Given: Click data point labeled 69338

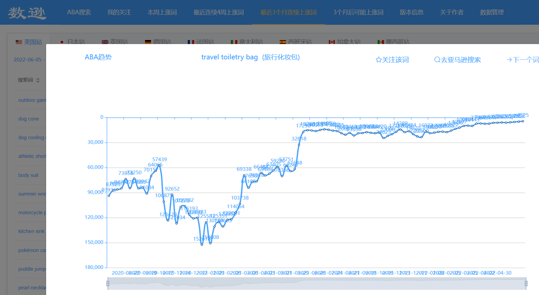Looking at the screenshot, I should point(244,175).
